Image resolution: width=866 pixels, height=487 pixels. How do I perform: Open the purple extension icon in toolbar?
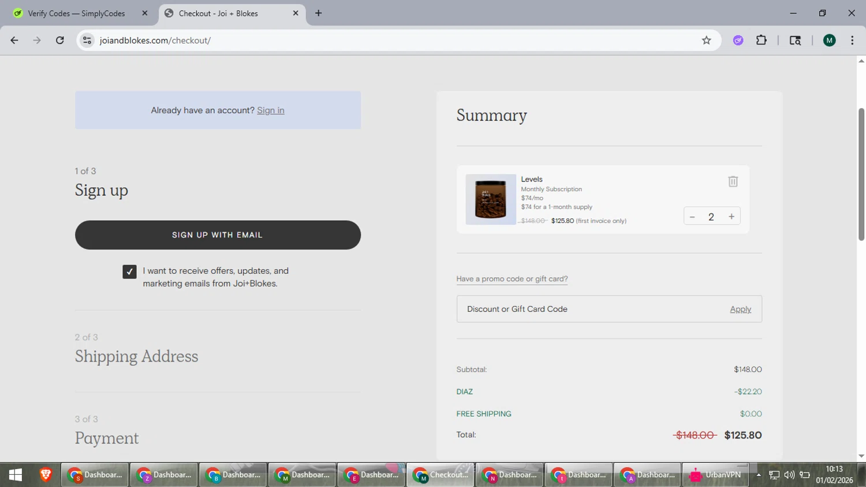[738, 40]
